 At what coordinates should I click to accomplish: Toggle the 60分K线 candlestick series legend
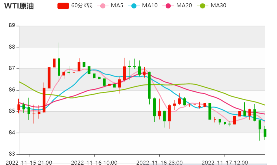click(75, 6)
